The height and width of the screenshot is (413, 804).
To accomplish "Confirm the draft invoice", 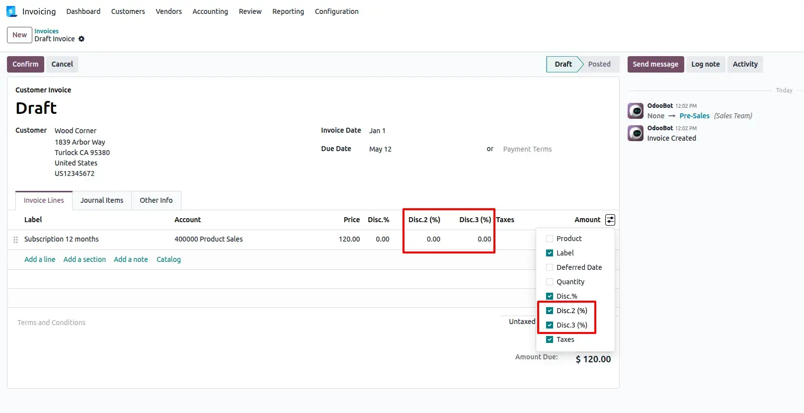I will 25,64.
